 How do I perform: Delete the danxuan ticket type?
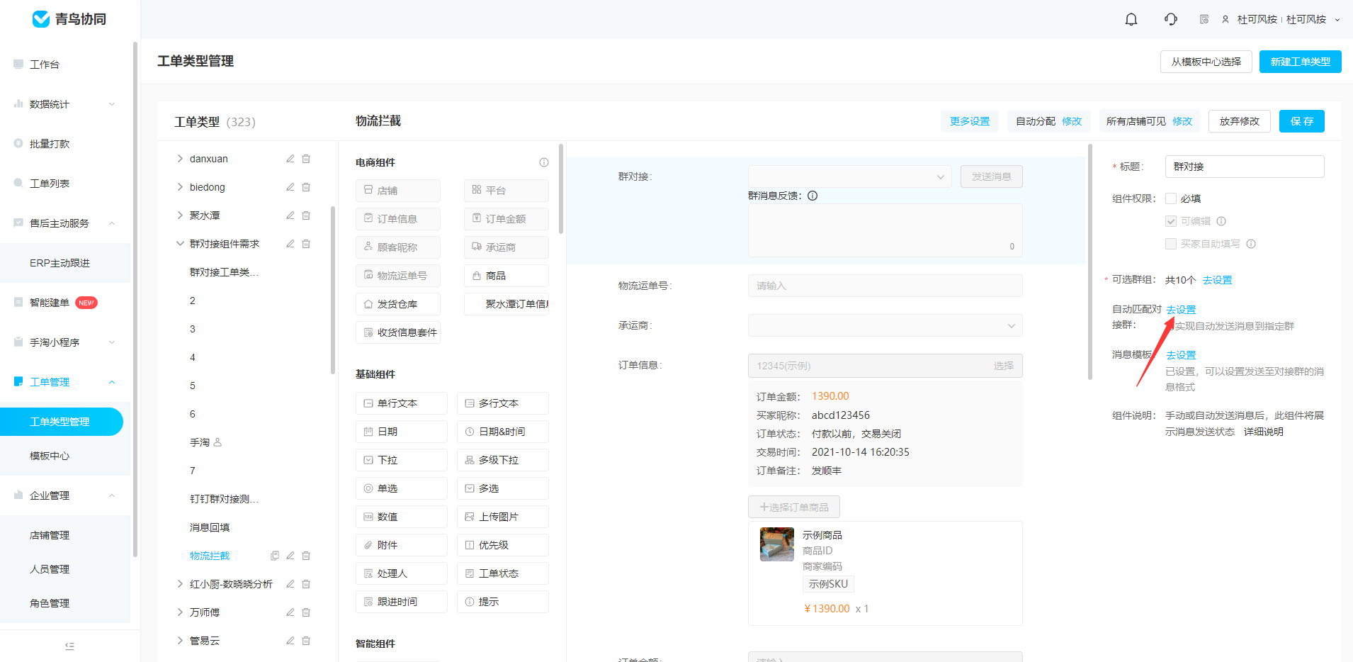[x=306, y=159]
